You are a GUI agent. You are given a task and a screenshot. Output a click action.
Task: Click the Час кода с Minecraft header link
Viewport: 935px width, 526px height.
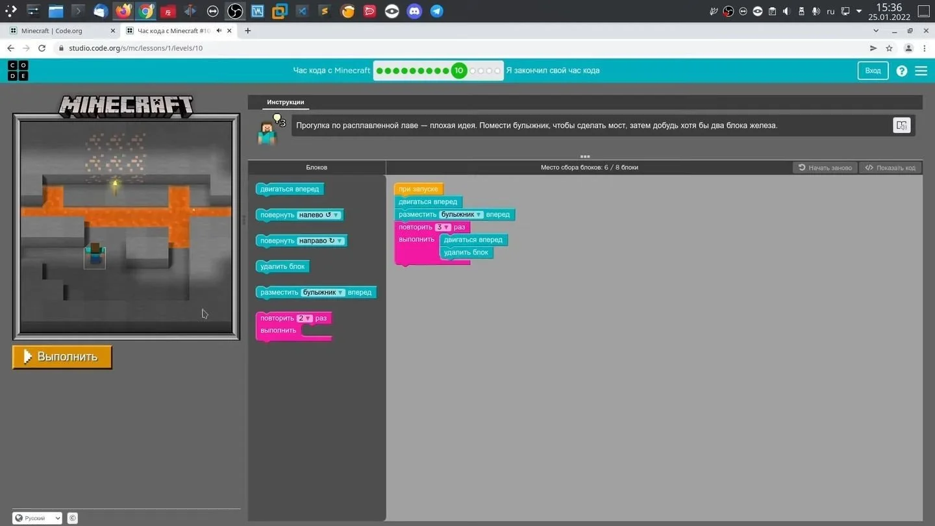pyautogui.click(x=332, y=71)
